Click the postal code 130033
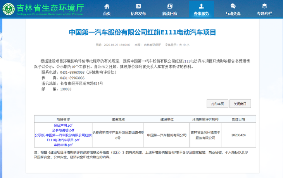This screenshot has width=283, height=178. 66,89
